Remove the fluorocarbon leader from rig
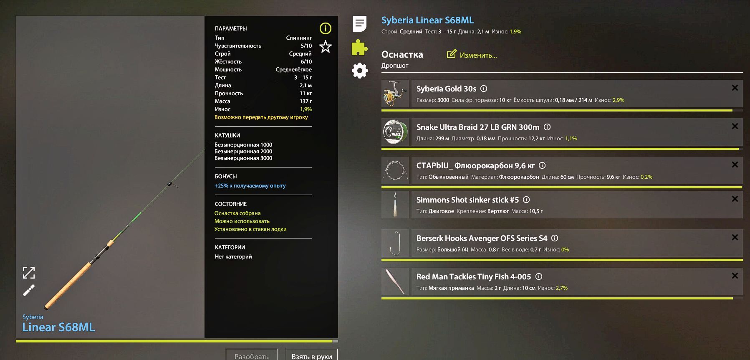 pyautogui.click(x=735, y=165)
